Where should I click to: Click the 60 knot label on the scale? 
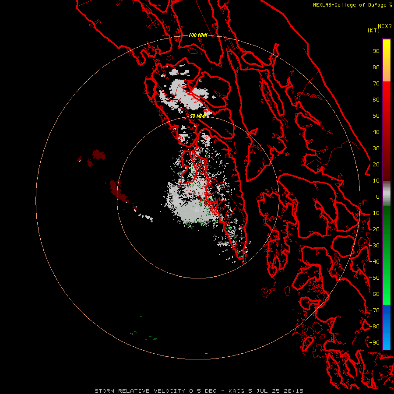(x=376, y=99)
